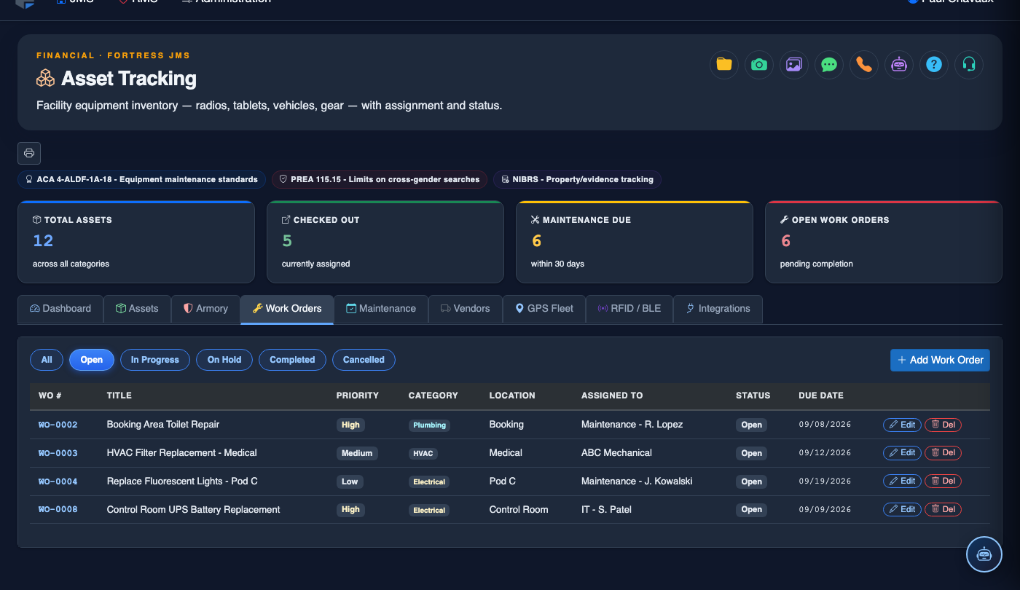Select the Work Orders tab
Screen dimensions: 1020x590
(287, 309)
